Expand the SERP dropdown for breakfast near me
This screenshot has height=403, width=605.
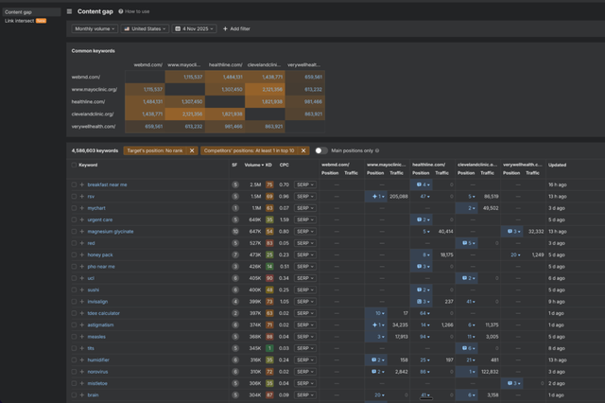(x=304, y=184)
